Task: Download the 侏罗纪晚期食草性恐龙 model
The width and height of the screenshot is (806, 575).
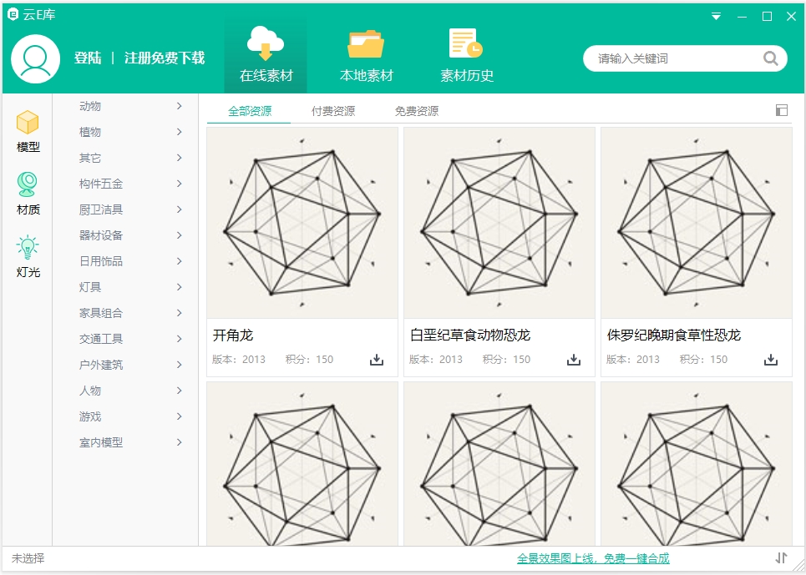Action: coord(771,360)
